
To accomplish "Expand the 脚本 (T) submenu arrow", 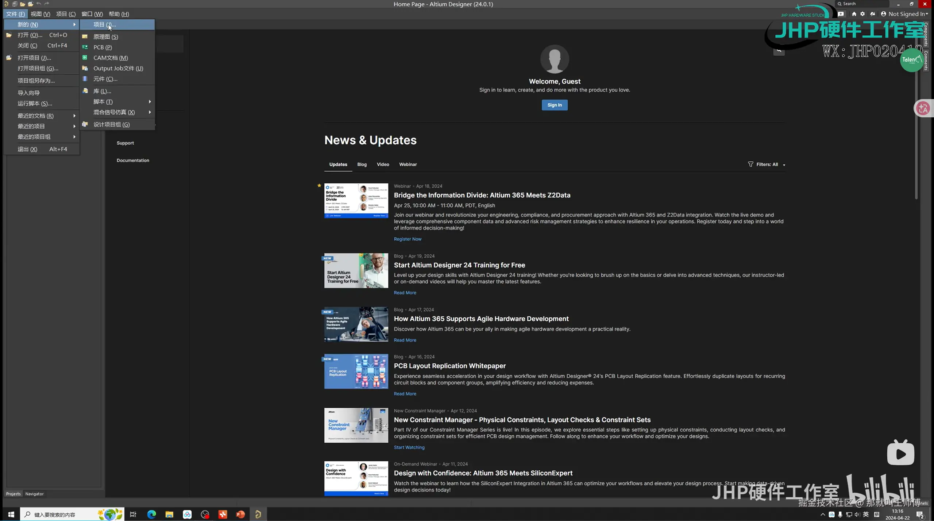I will pyautogui.click(x=150, y=102).
